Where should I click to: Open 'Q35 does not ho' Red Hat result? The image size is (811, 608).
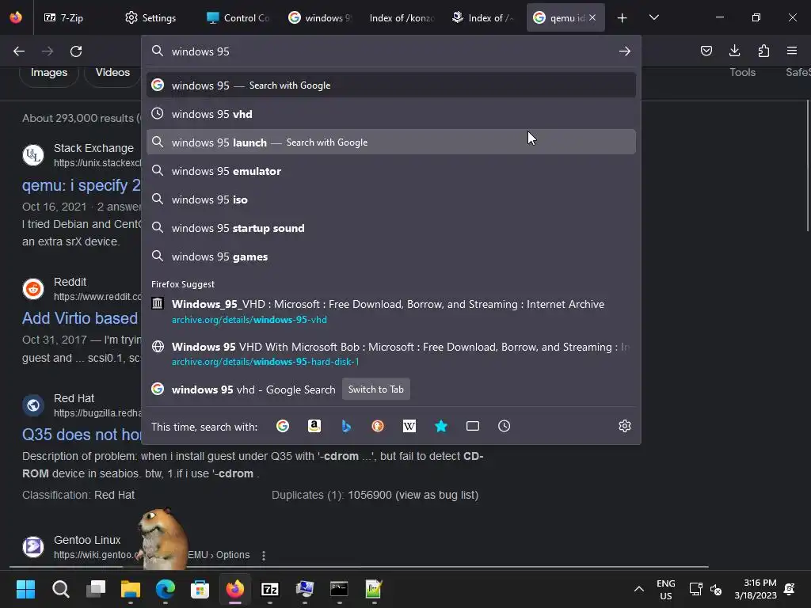coord(82,435)
